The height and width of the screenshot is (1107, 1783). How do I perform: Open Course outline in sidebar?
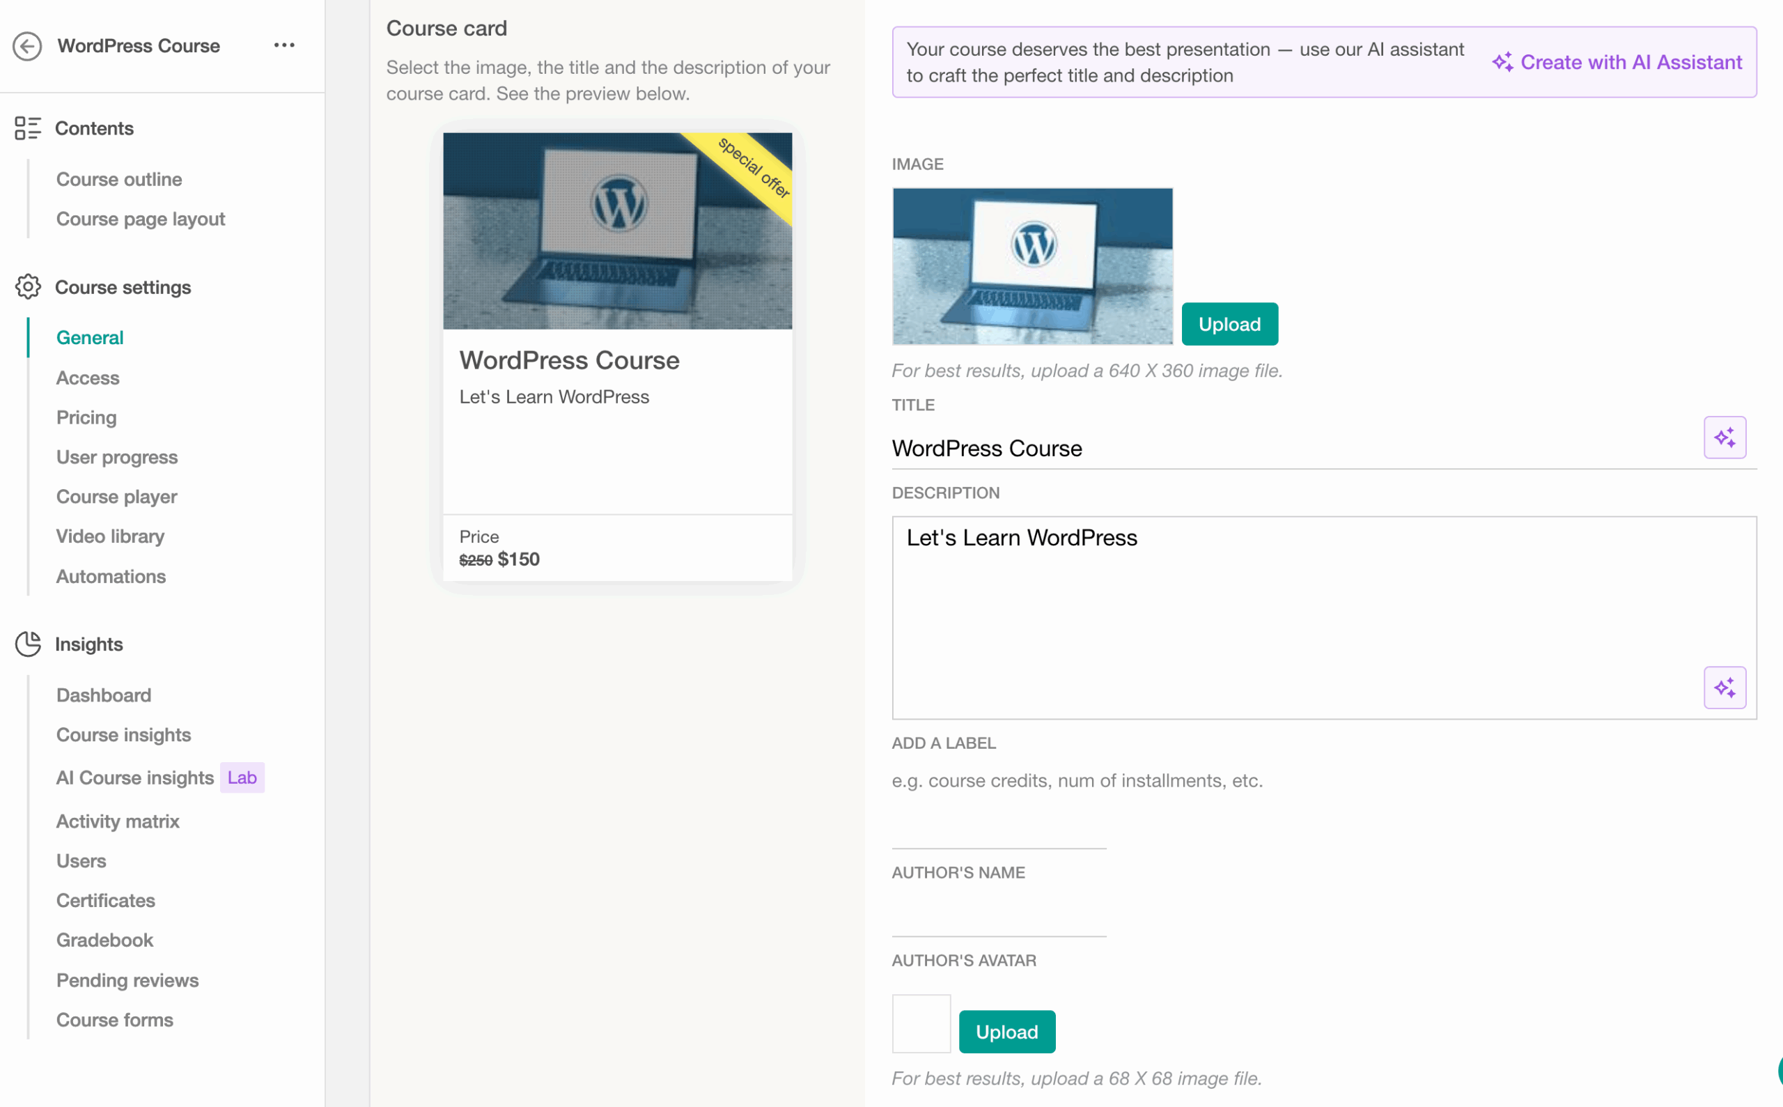tap(119, 179)
